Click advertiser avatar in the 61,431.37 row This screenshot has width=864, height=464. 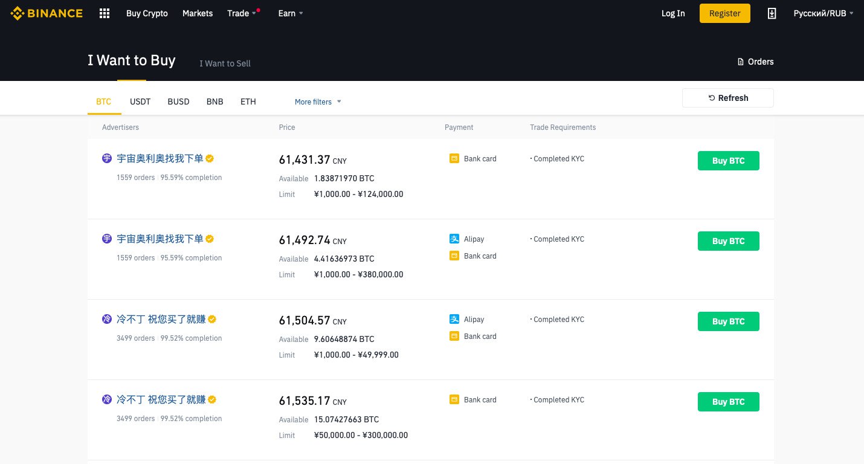[x=107, y=158]
